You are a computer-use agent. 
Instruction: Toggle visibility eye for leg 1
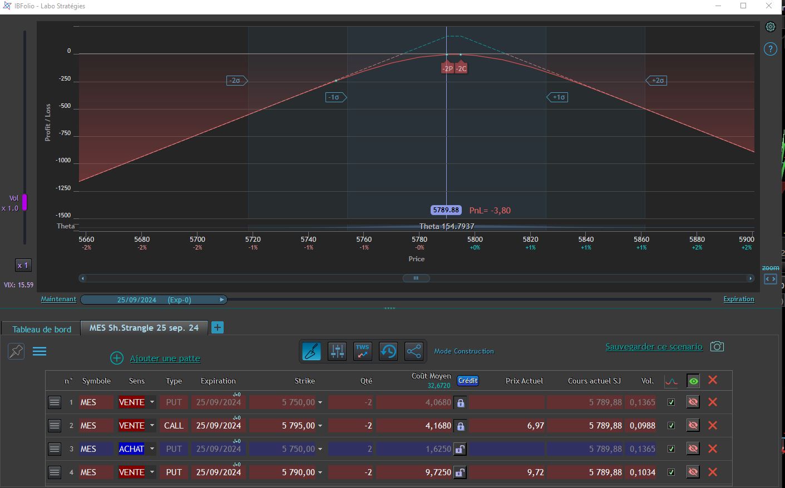[693, 402]
